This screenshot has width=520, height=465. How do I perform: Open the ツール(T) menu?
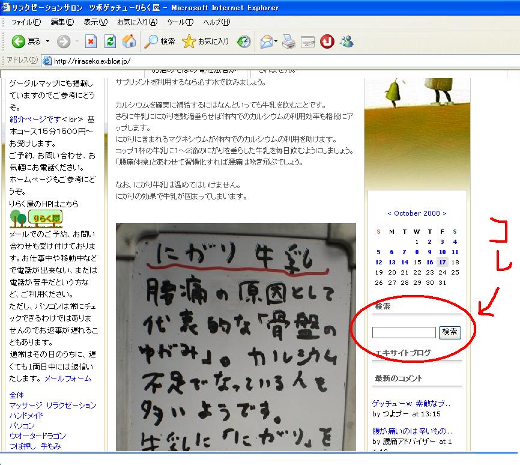tap(180, 22)
